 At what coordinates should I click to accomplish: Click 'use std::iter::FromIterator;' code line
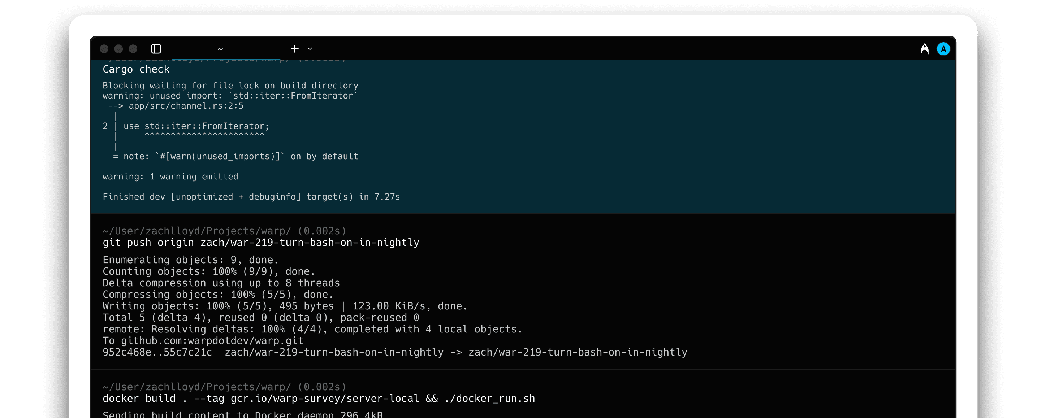[x=196, y=126]
